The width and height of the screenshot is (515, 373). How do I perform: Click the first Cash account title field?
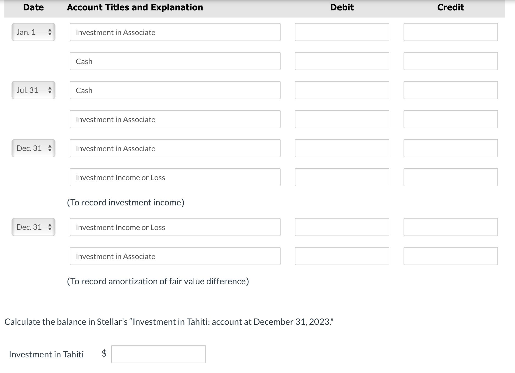175,61
